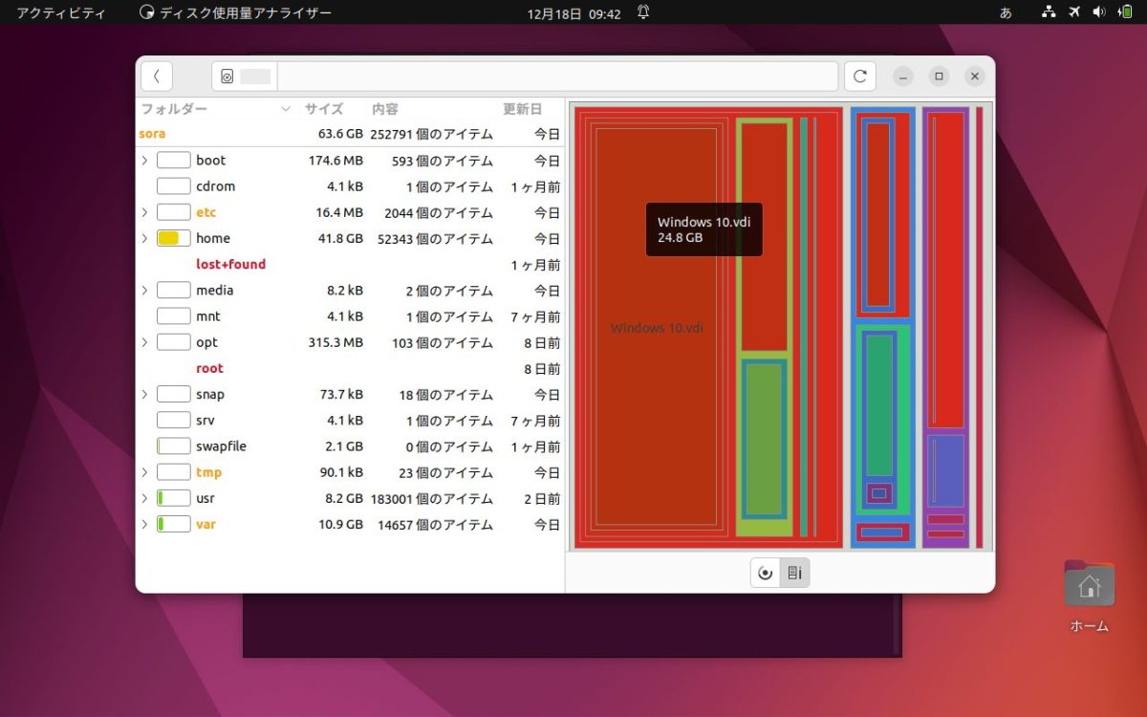
Task: Select the mnt folder row
Action: (350, 316)
